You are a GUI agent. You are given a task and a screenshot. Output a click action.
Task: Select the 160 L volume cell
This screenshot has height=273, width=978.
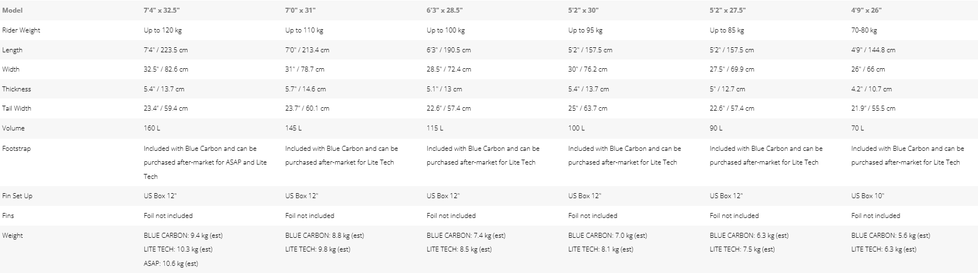coord(152,128)
